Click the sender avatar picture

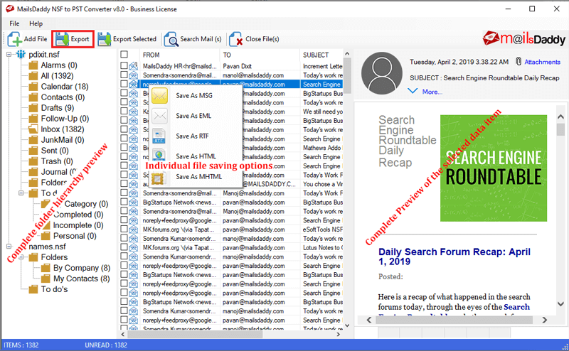pos(382,73)
